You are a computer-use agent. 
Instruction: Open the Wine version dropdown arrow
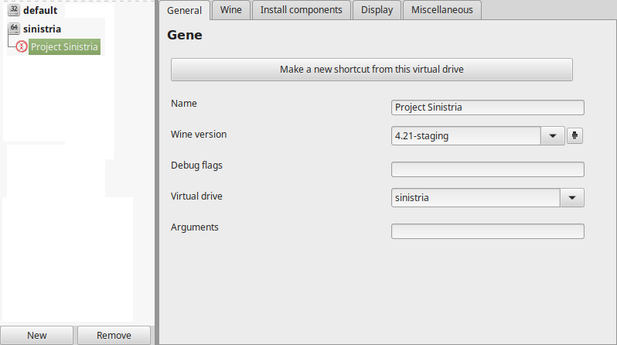[553, 136]
